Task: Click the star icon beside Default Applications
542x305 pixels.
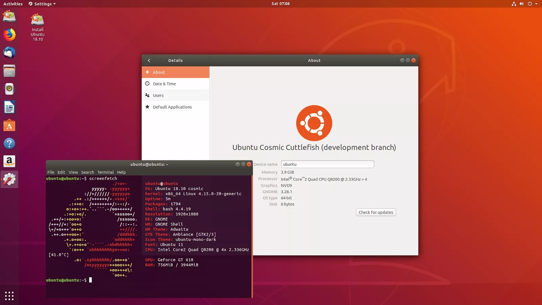Action: coord(147,107)
